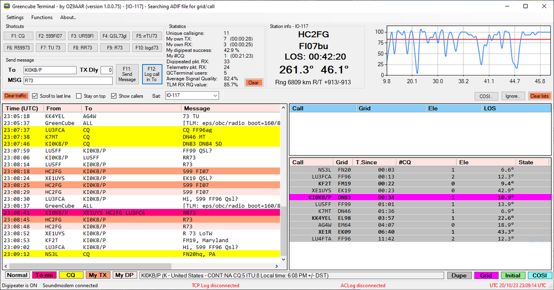This screenshot has width=554, height=290.
Task: Click the Greencube Terminal app icon
Action: (6, 6)
